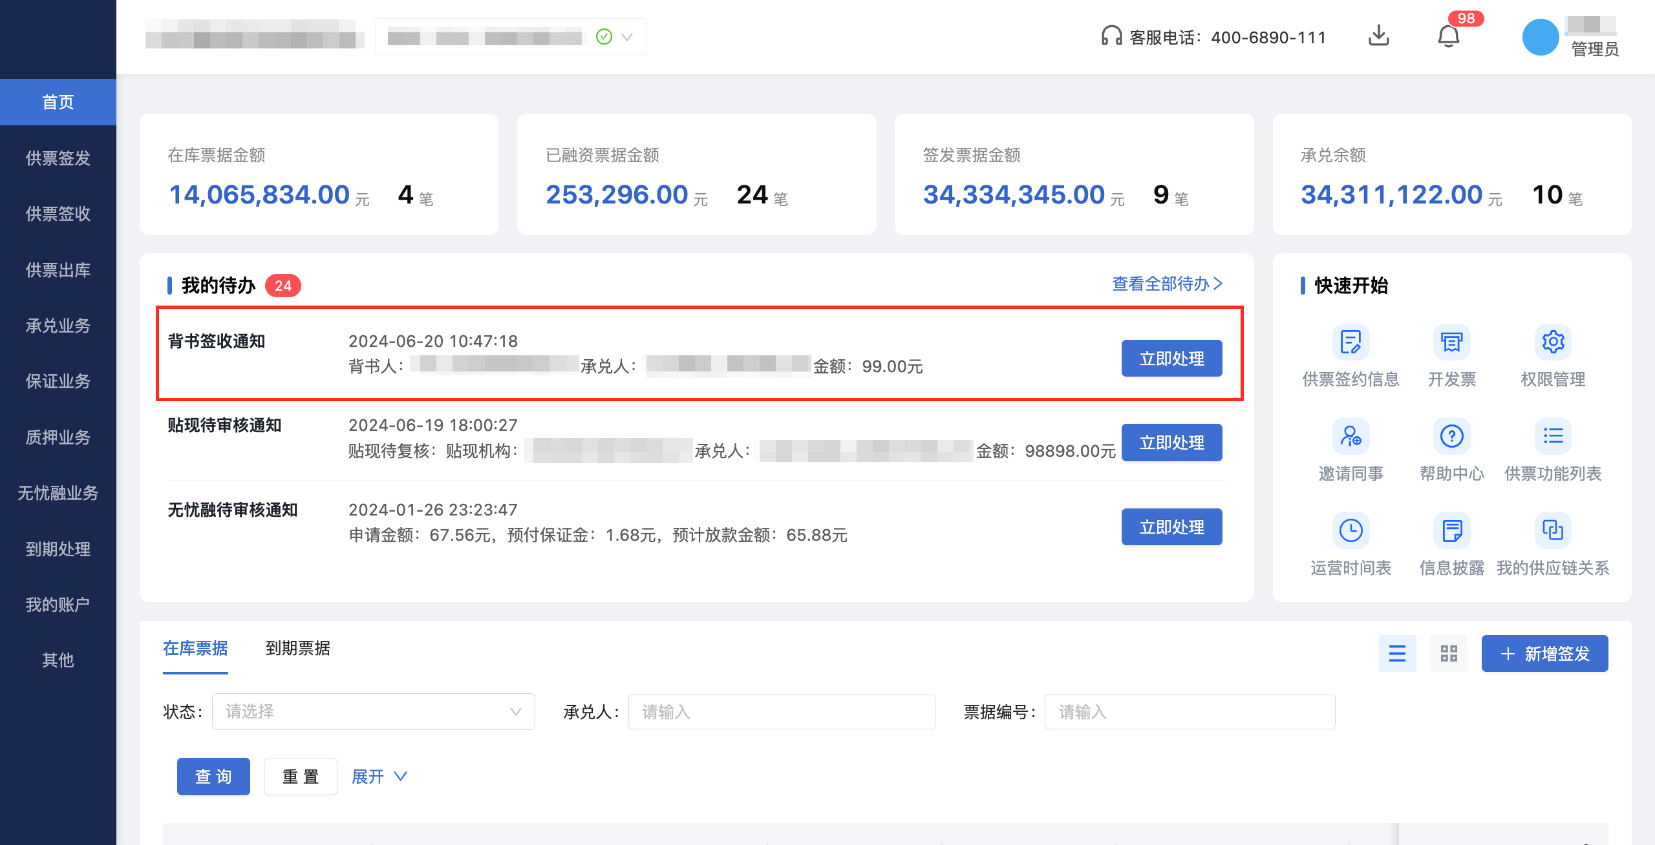Switch to grid view for 在库票据

click(1449, 653)
